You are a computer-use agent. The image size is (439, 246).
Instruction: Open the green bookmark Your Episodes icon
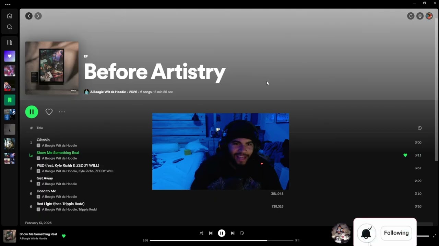click(10, 100)
